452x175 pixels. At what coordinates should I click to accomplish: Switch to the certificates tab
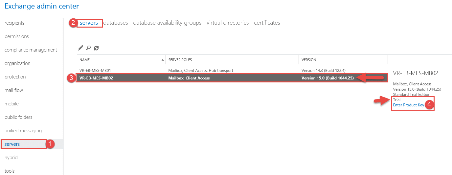click(x=267, y=23)
